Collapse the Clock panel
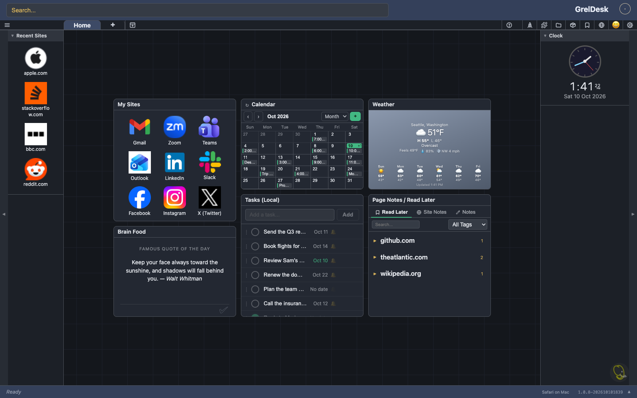This screenshot has width=637, height=398. [x=545, y=36]
